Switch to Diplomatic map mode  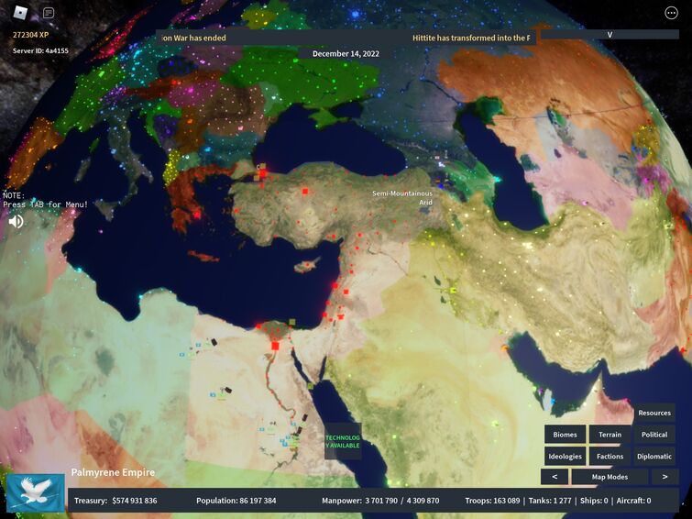tap(654, 457)
